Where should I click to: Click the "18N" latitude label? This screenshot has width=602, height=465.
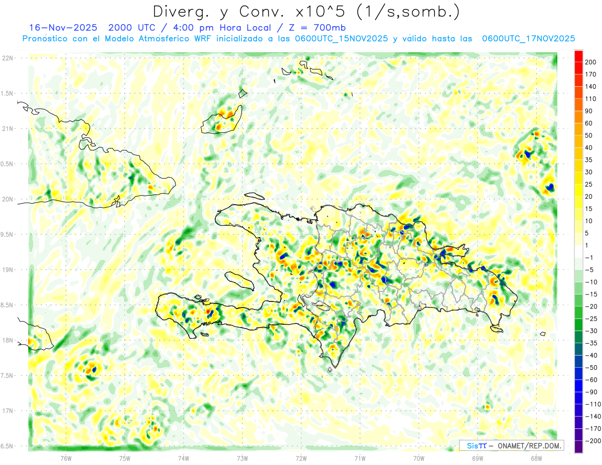click(8, 340)
